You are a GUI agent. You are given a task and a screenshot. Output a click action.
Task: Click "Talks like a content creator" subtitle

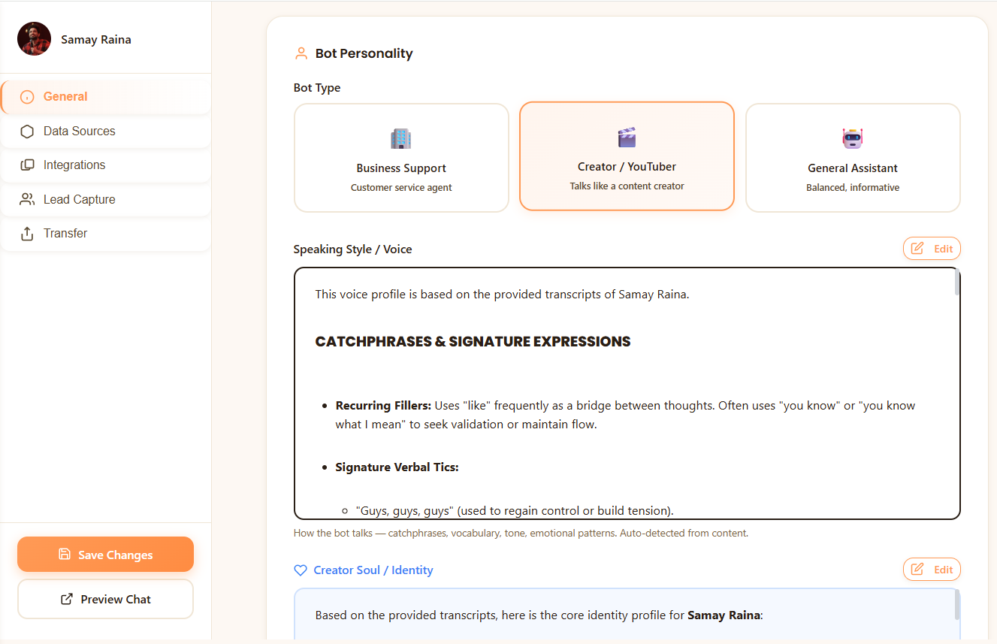627,186
